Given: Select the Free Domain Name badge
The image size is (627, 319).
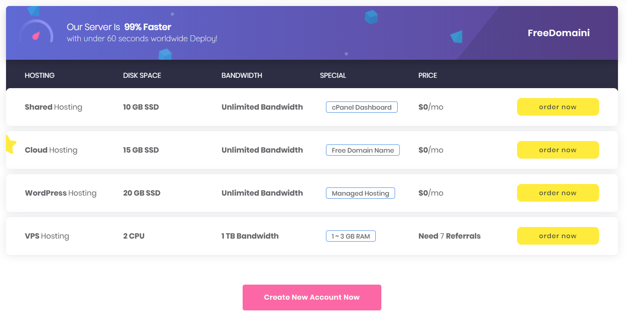Looking at the screenshot, I should coord(362,150).
